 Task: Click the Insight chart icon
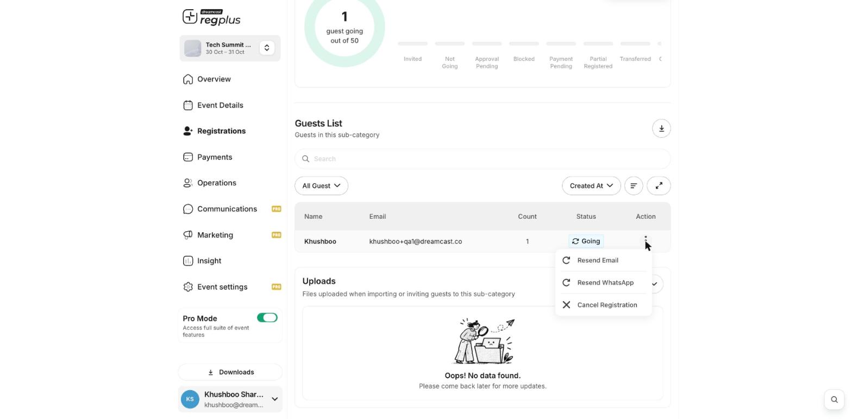tap(188, 261)
